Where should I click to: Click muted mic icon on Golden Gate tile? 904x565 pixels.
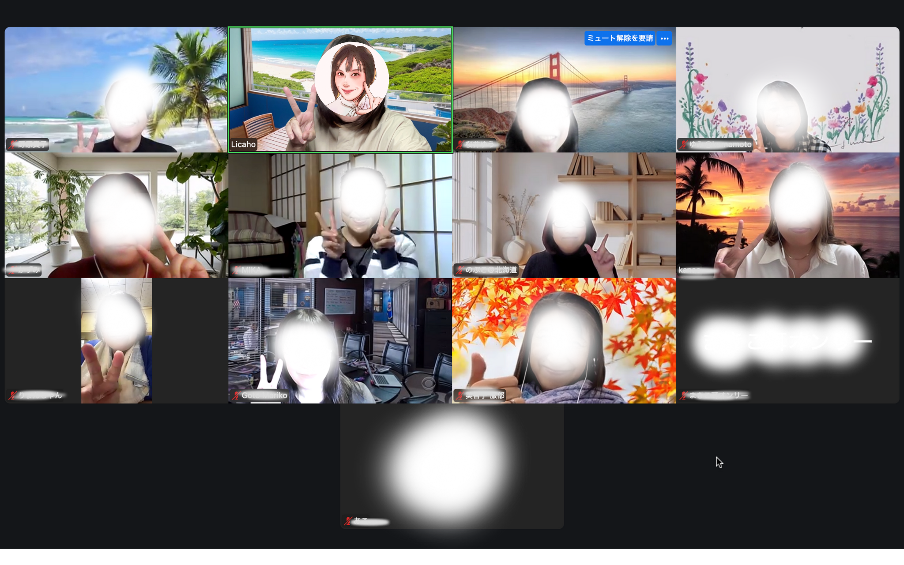click(x=460, y=144)
